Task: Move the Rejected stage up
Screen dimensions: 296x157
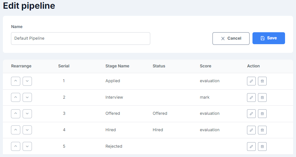Action: coord(16,146)
